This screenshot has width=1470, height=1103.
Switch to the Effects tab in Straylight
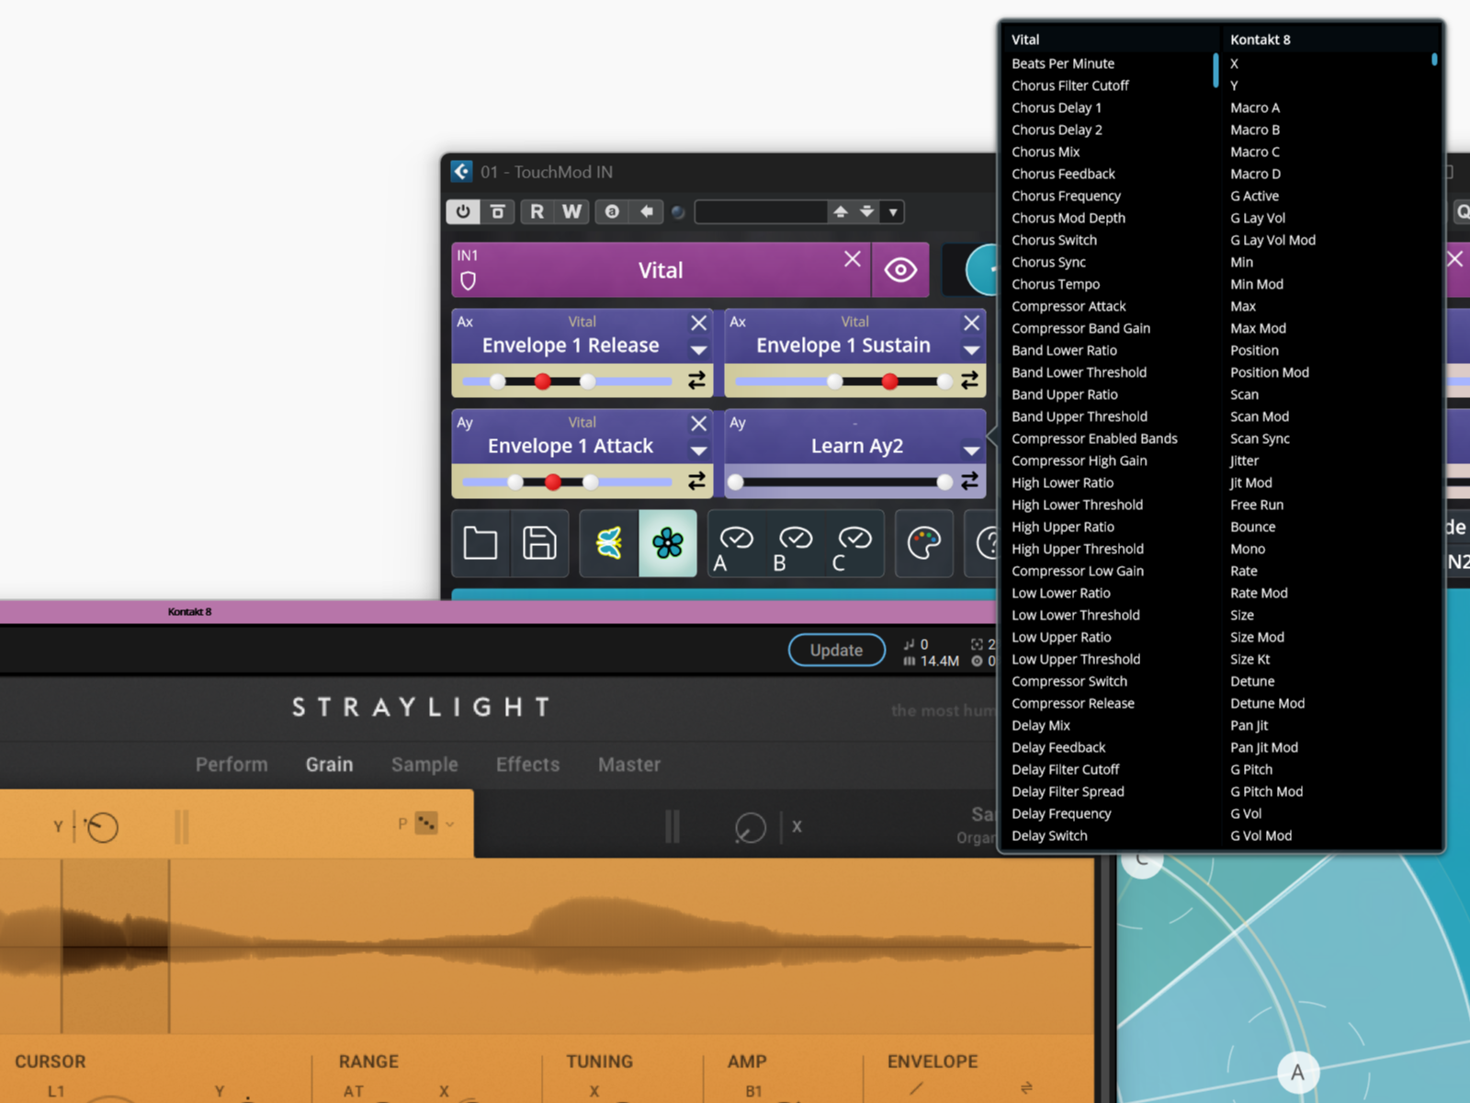click(x=527, y=765)
